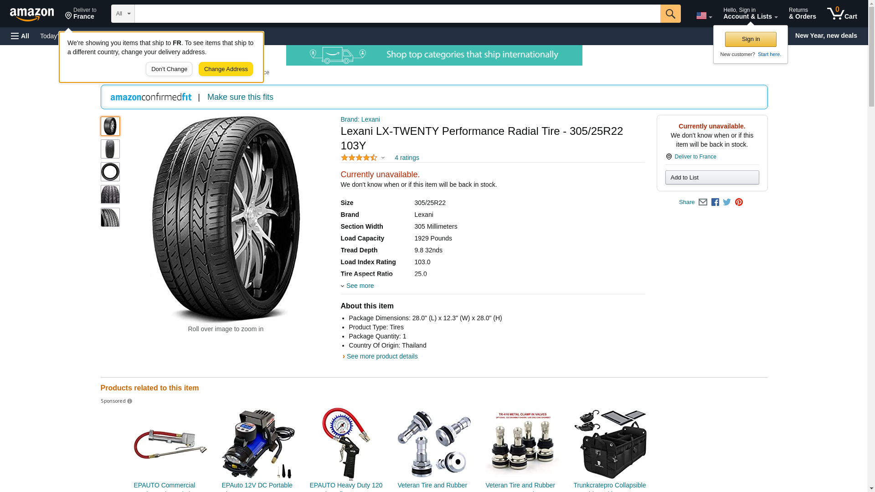Open the shopping cart icon

coord(842,14)
